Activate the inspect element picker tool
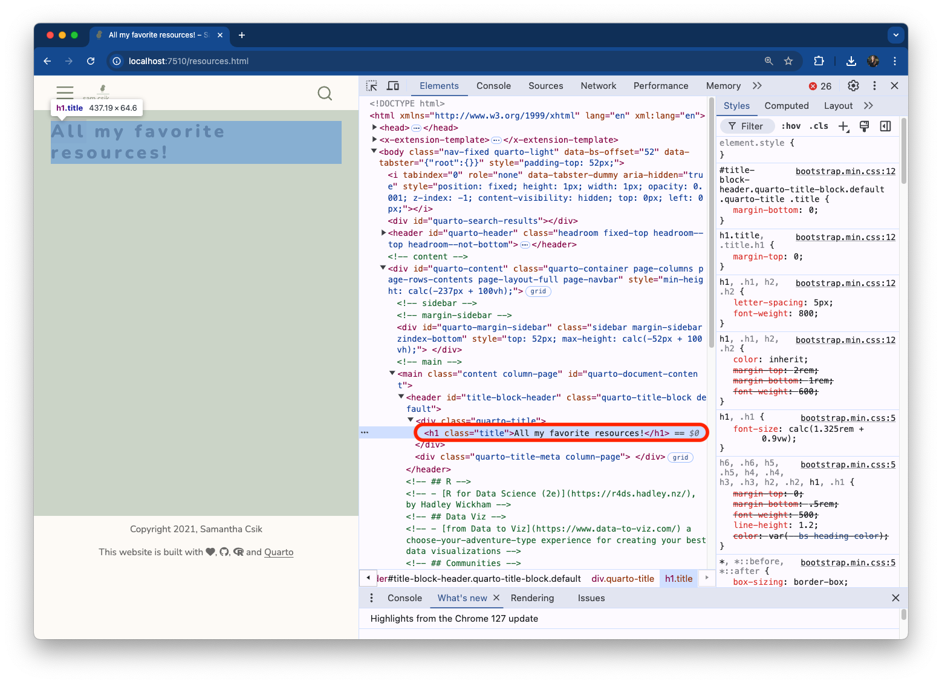This screenshot has width=942, height=684. click(x=372, y=86)
